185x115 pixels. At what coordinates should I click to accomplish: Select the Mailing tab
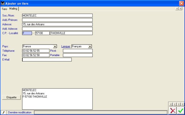coord(13,9)
